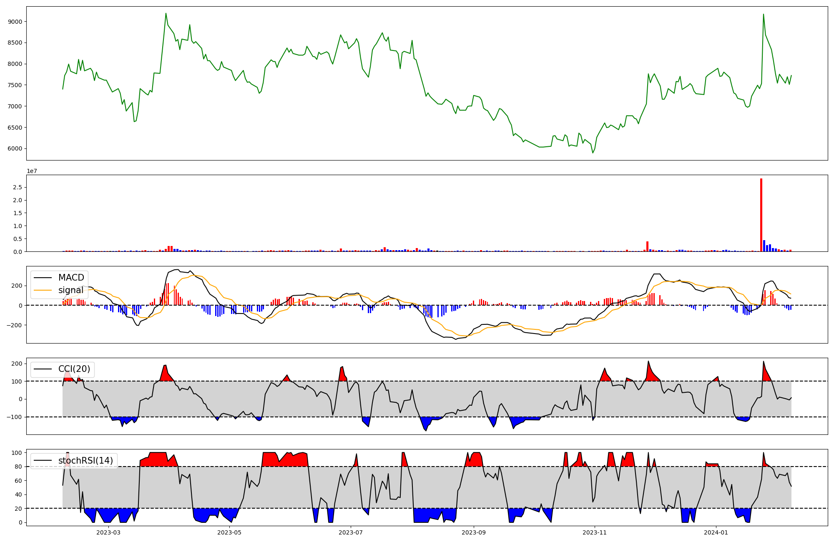Click the 9000 price axis tick label
This screenshot has height=542, width=834.
tap(15, 22)
